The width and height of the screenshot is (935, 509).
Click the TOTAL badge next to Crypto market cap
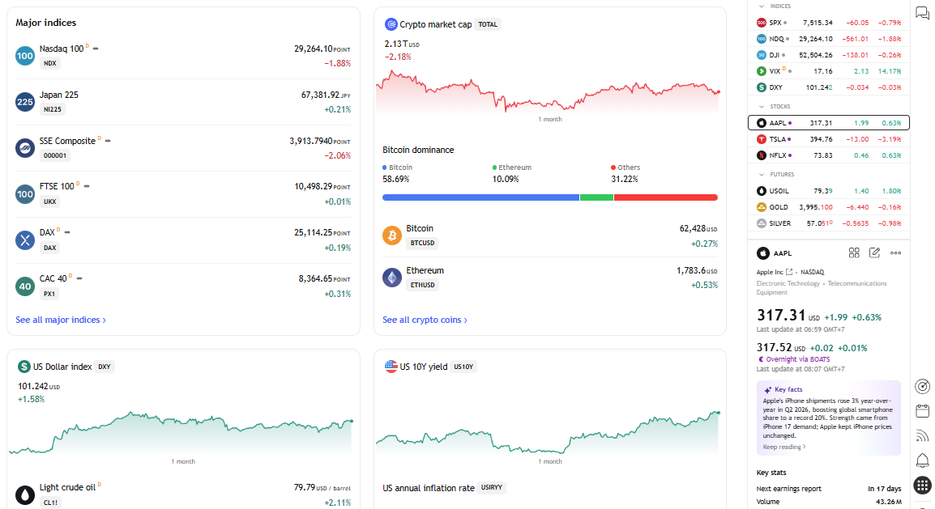click(488, 24)
